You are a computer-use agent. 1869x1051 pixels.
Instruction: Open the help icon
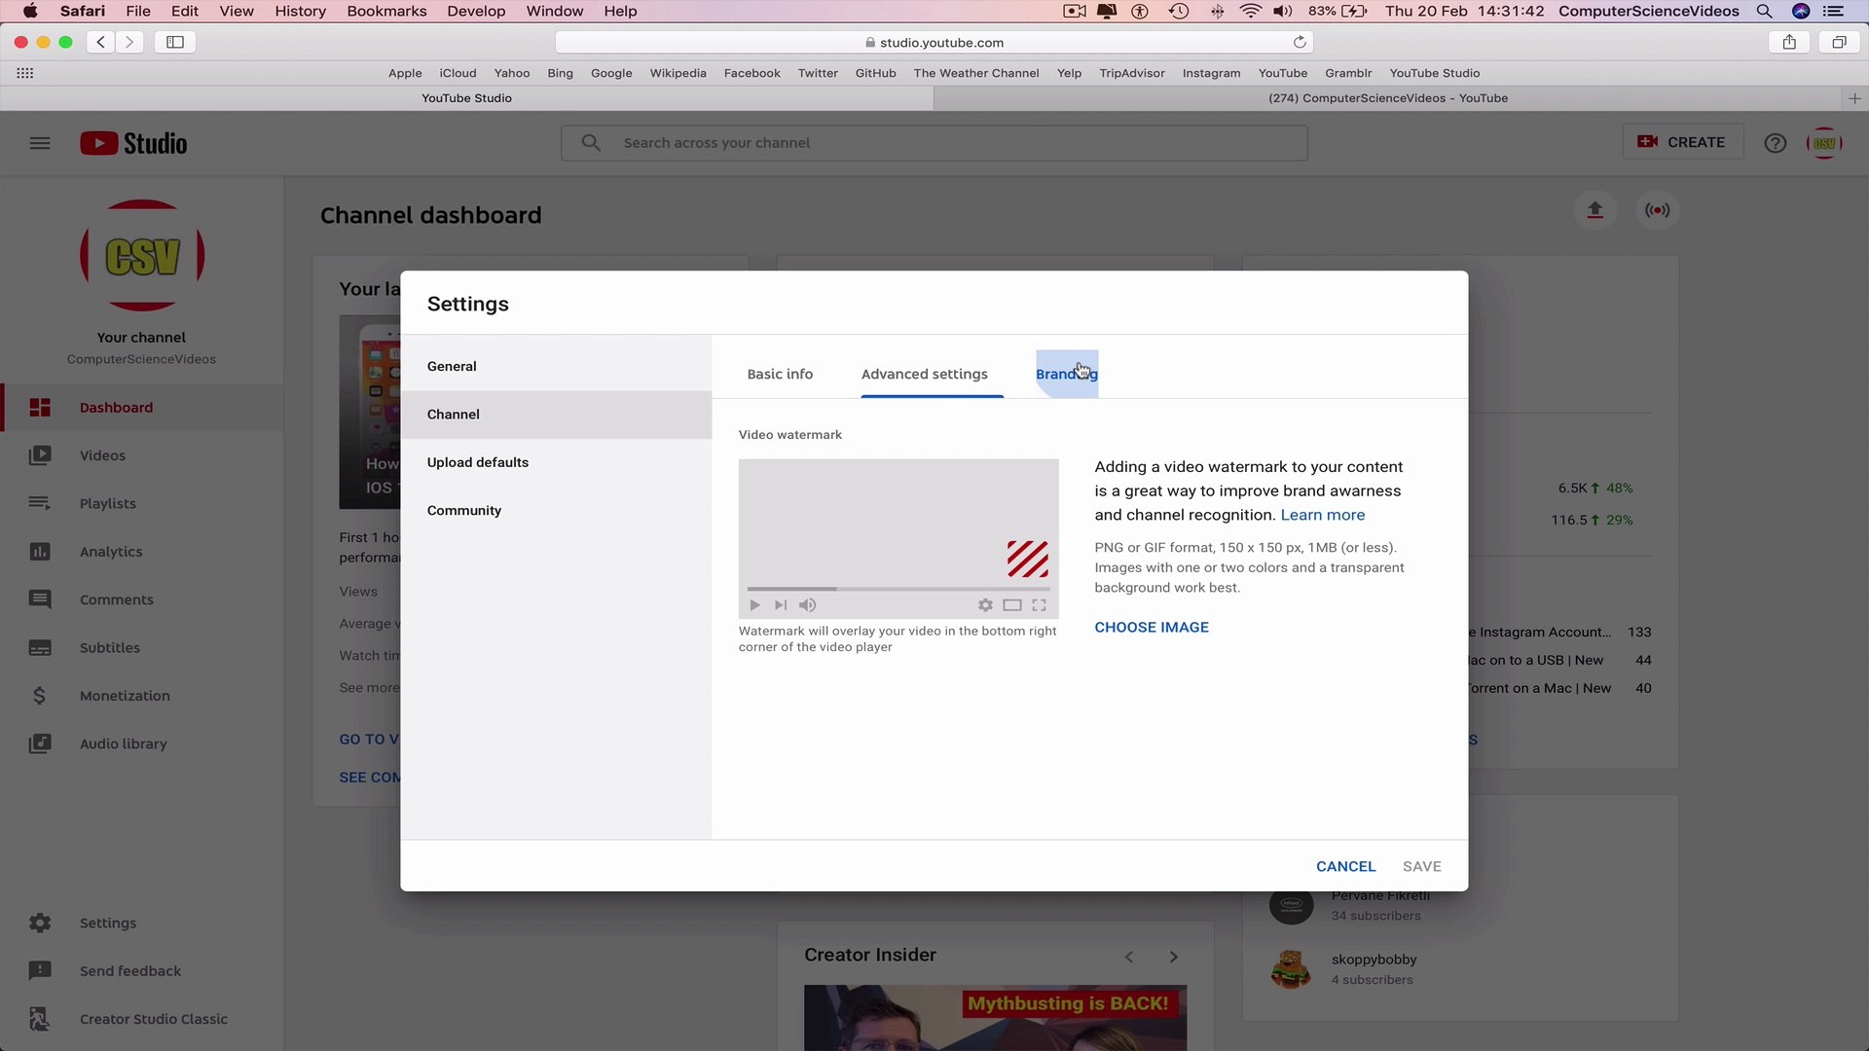tap(1775, 142)
